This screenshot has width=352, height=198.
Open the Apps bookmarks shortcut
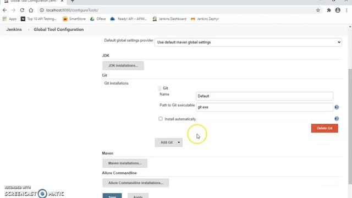(x=9, y=19)
